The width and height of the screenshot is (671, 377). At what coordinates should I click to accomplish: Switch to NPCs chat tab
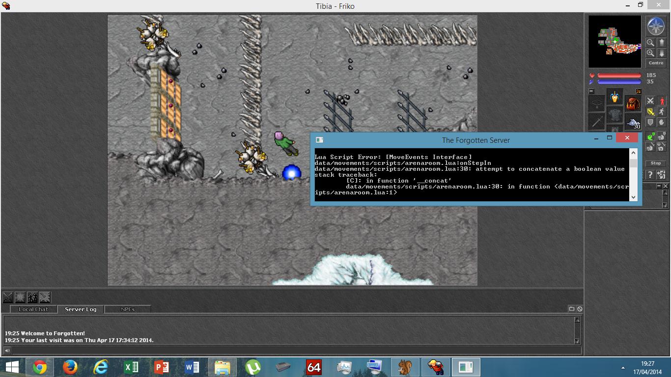[127, 309]
